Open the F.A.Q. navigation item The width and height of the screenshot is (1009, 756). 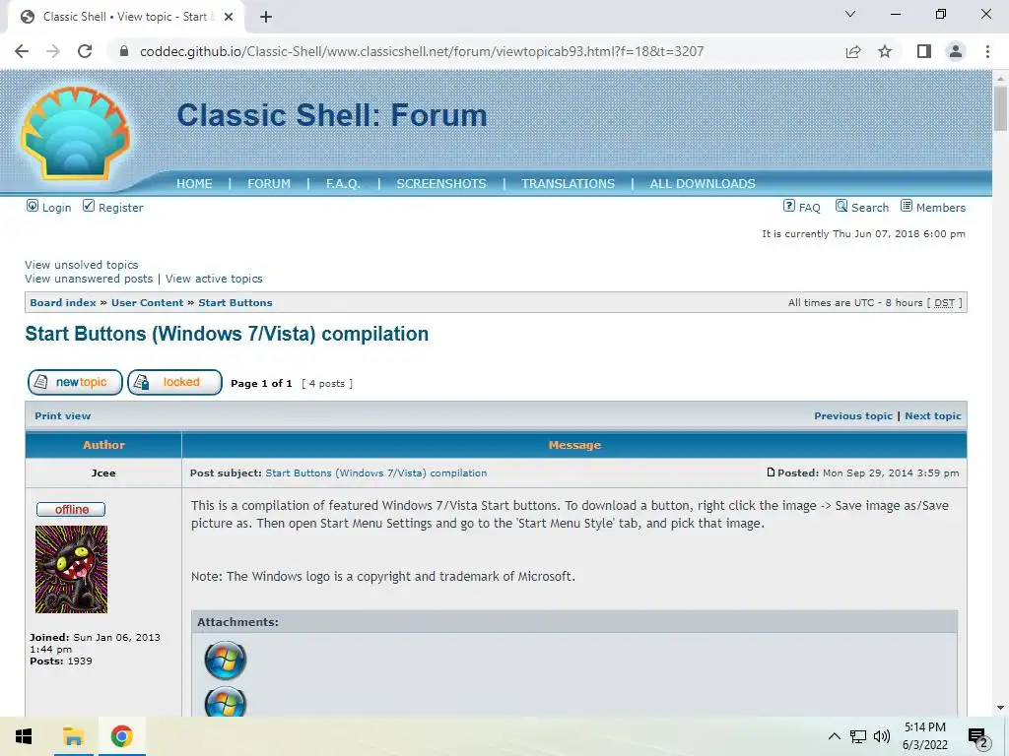(343, 184)
